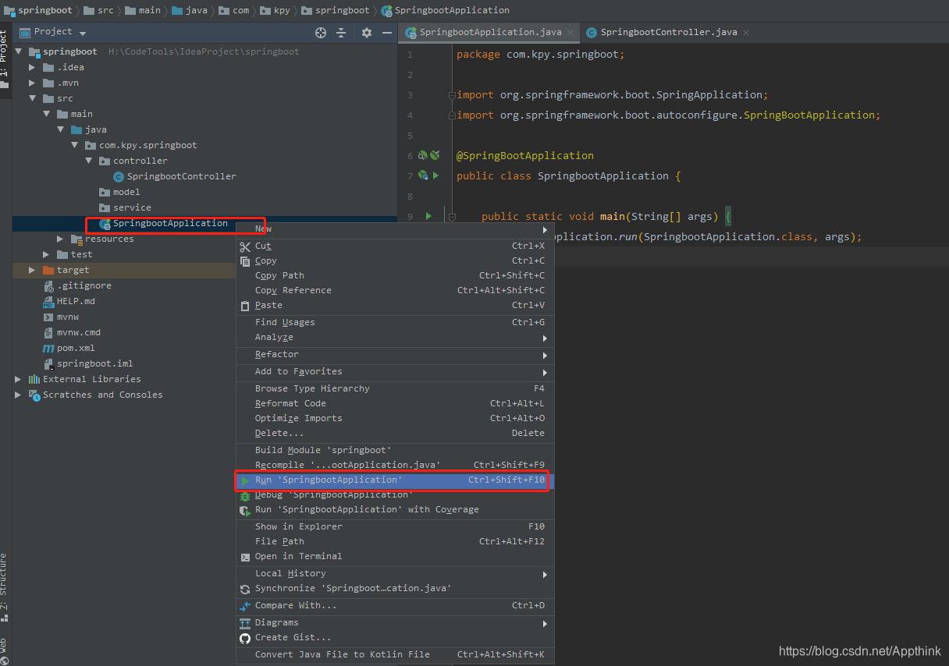This screenshot has width=949, height=666.
Task: Open the CSDN blog watermark link
Action: coord(858,650)
